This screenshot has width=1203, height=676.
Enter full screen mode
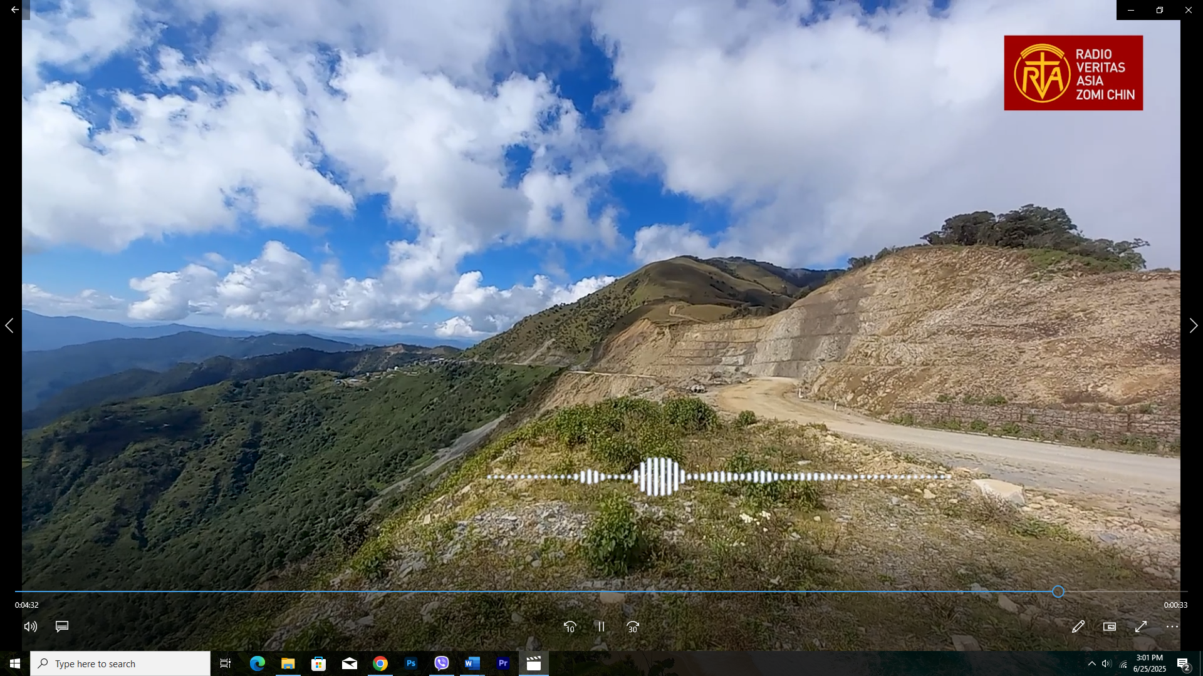pyautogui.click(x=1140, y=627)
